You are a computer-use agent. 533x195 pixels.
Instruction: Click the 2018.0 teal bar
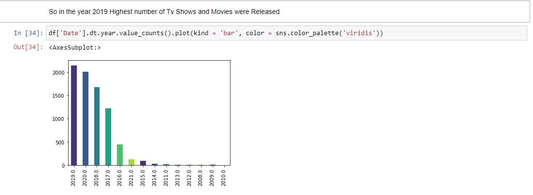[97, 126]
